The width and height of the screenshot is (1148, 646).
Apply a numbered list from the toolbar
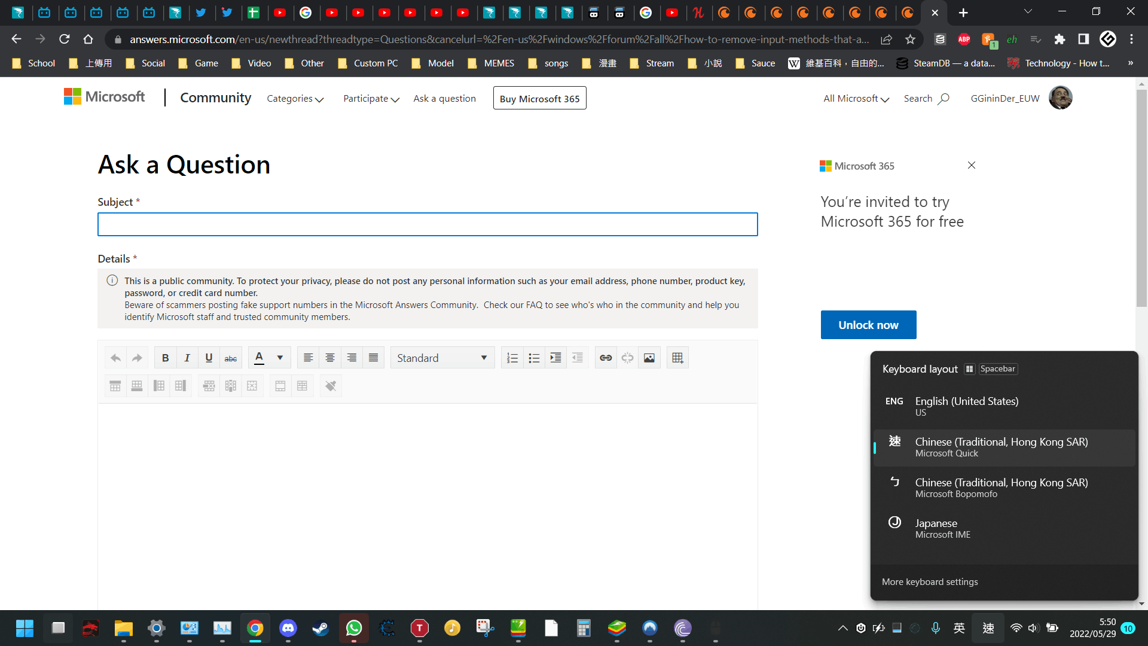512,357
